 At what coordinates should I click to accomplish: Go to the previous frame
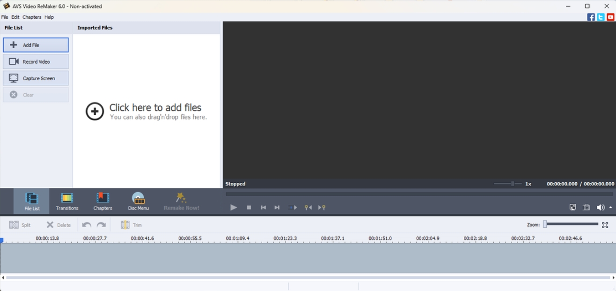[x=263, y=207]
